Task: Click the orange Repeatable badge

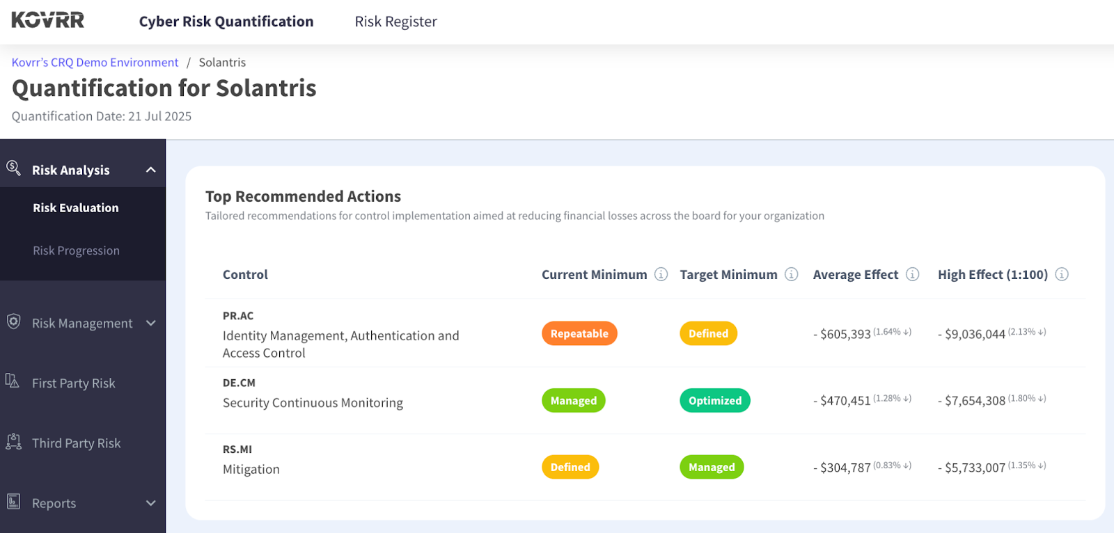Action: 579,333
